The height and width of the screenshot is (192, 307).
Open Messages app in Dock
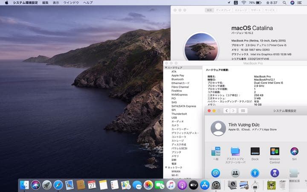(x=137, y=185)
